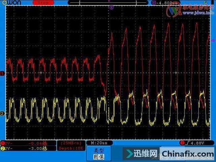Click the 25MS/s sample rate readout

(x=71, y=143)
